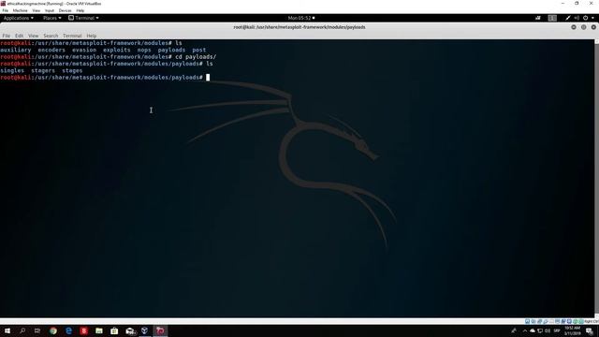
Task: Open File Explorer from the taskbar
Action: click(x=99, y=330)
